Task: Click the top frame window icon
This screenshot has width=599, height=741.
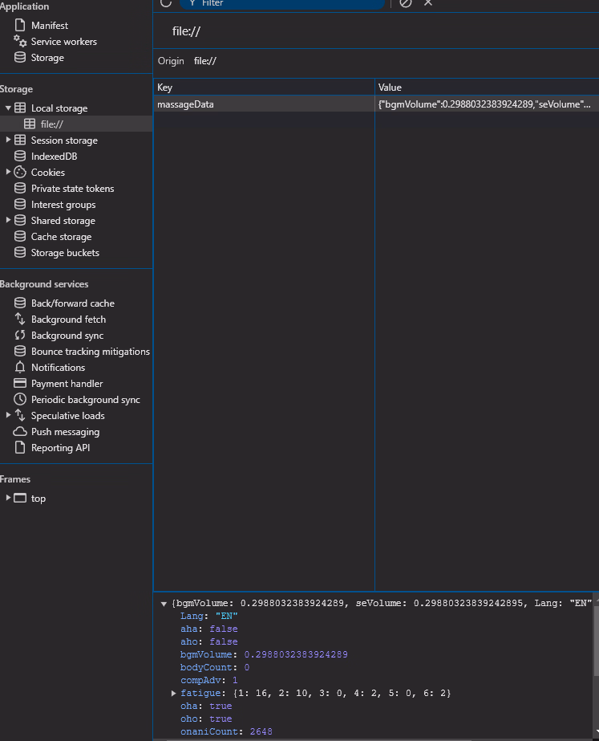Action: click(x=20, y=498)
